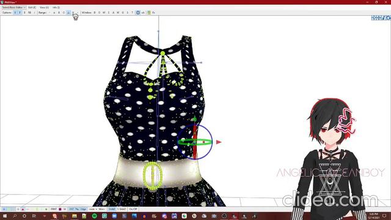The width and height of the screenshot is (391, 220).
Task: Click the Fx effects button
Action: pos(154,12)
